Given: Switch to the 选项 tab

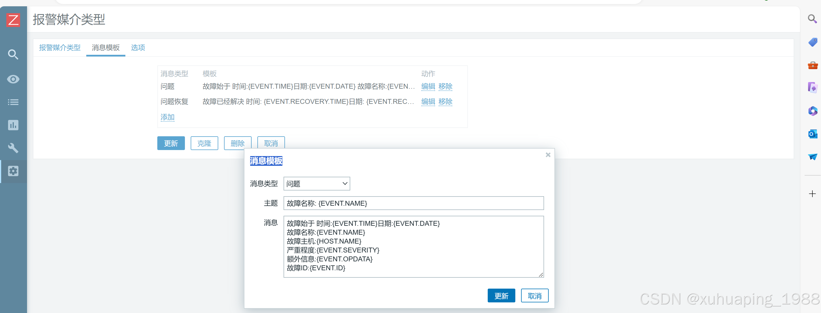Looking at the screenshot, I should (138, 48).
